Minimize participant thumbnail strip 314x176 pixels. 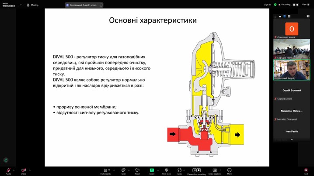[x=276, y=17]
